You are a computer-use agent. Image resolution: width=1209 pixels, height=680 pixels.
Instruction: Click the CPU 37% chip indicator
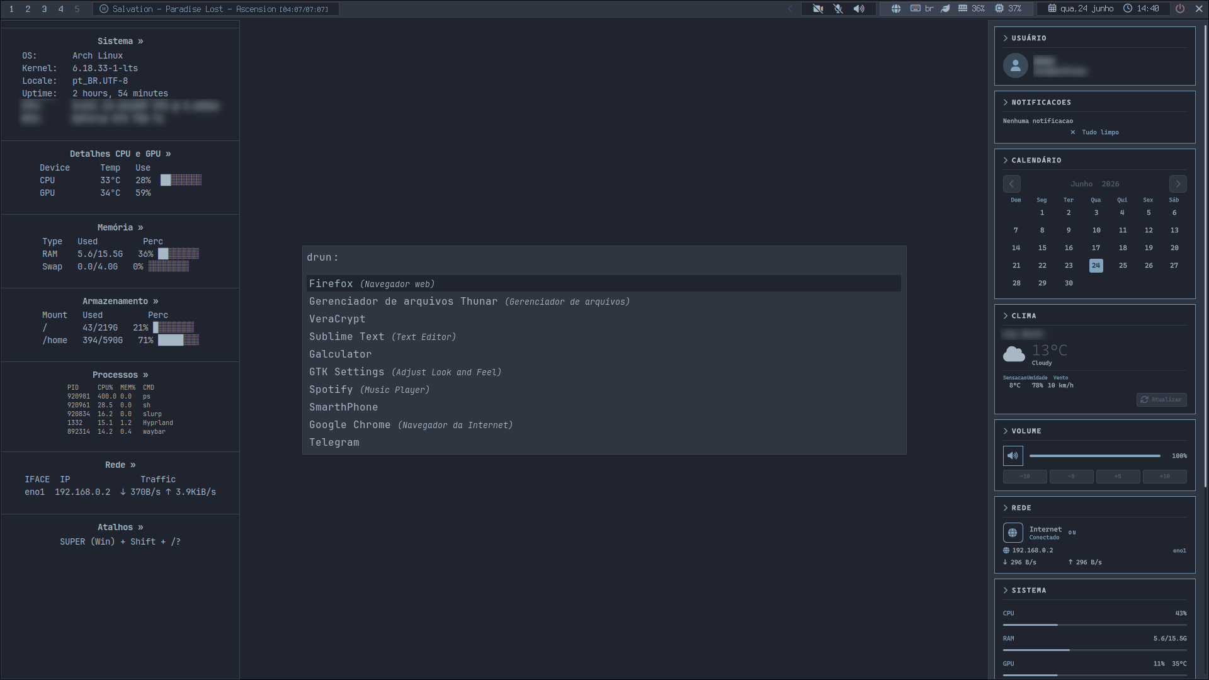[1008, 9]
